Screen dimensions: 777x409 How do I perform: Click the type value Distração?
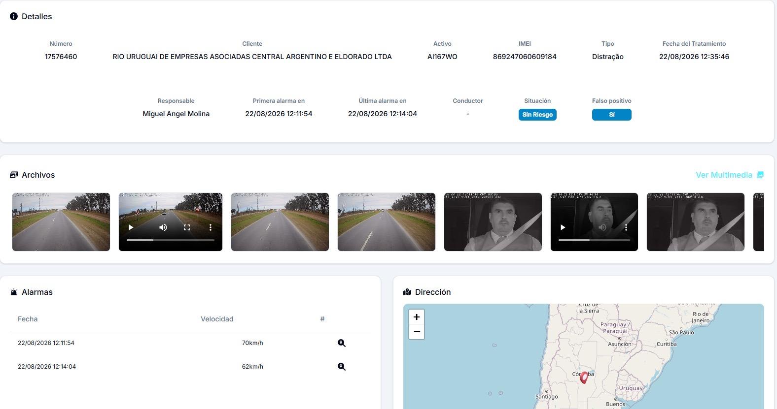click(608, 57)
